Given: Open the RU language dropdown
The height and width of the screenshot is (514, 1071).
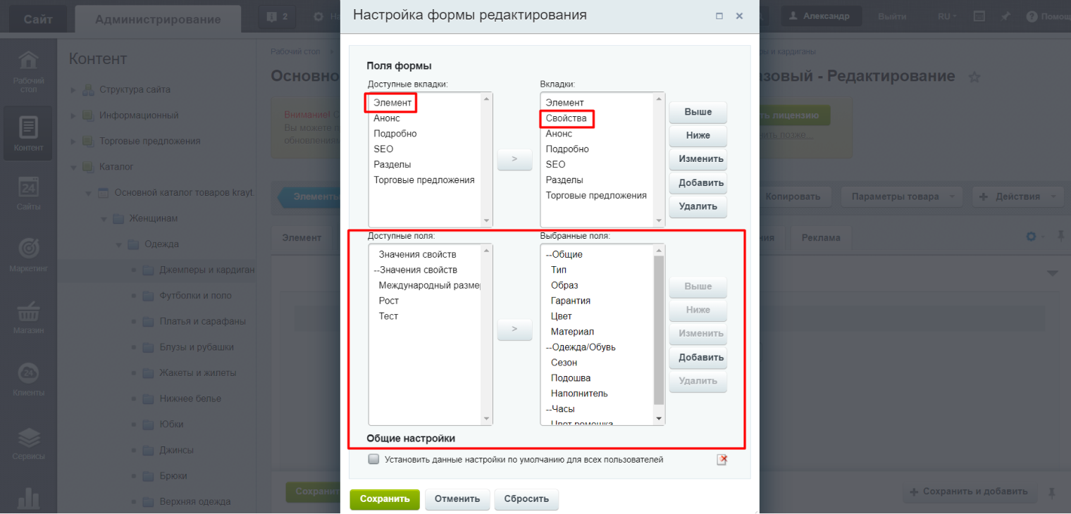Looking at the screenshot, I should pos(947,16).
